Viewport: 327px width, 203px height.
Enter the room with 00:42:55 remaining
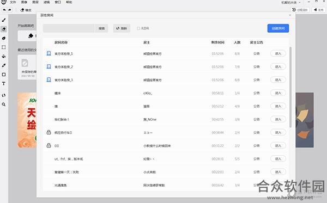[x=278, y=119]
